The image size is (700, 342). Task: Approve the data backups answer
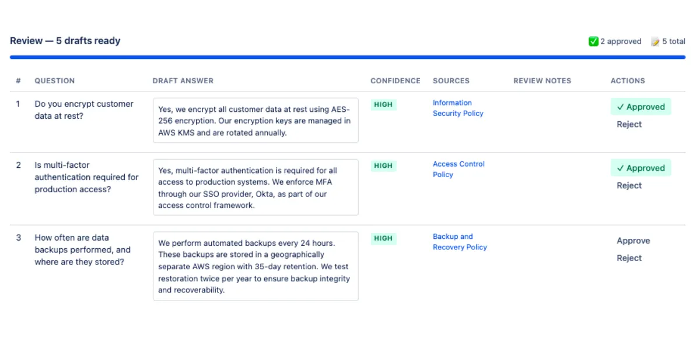633,241
